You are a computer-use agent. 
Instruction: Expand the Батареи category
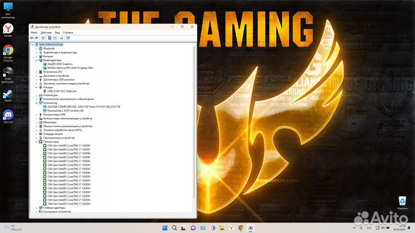click(36, 56)
